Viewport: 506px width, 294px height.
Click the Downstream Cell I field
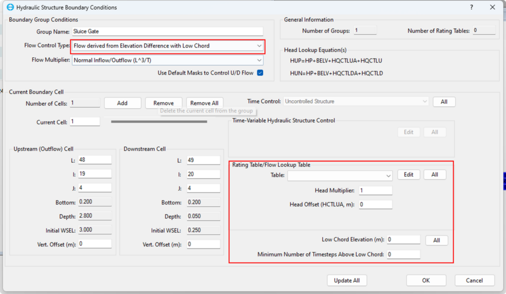point(204,174)
